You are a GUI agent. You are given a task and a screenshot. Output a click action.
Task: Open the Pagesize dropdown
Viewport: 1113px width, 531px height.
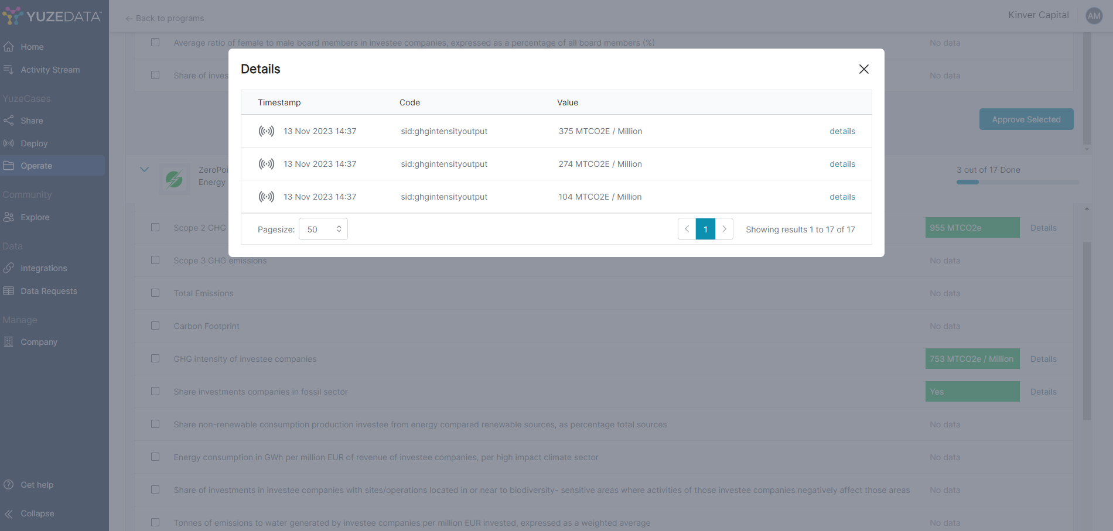click(x=323, y=229)
